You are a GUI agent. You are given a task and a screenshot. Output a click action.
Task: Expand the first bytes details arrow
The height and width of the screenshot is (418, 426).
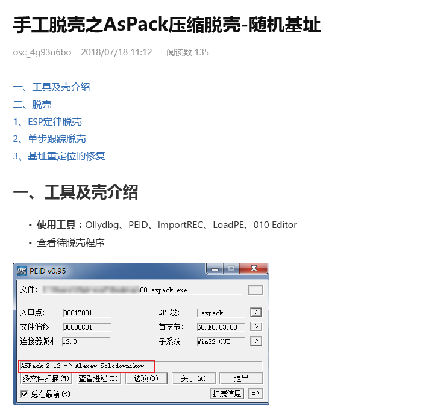[x=255, y=327]
